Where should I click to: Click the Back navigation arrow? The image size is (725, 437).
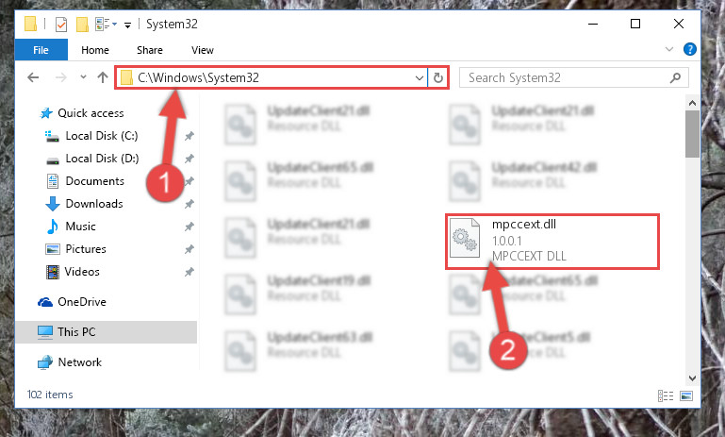[33, 77]
